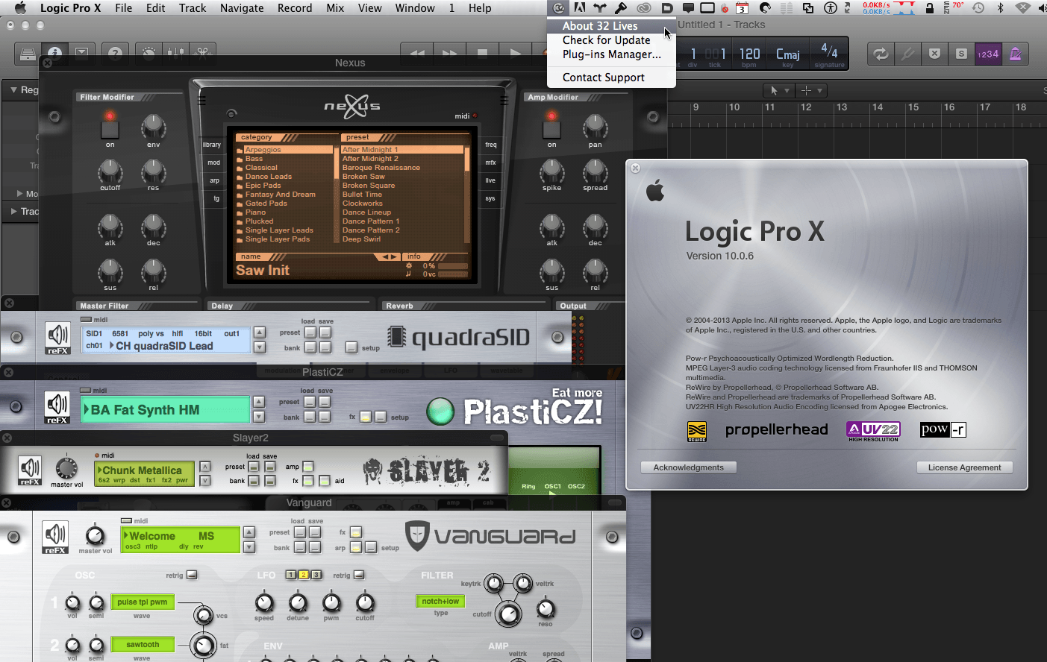Click the Nexus mfx tab
The width and height of the screenshot is (1047, 662).
[x=490, y=163]
